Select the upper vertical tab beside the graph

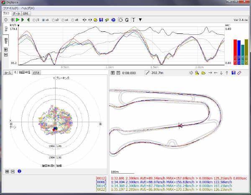pyautogui.click(x=6, y=29)
